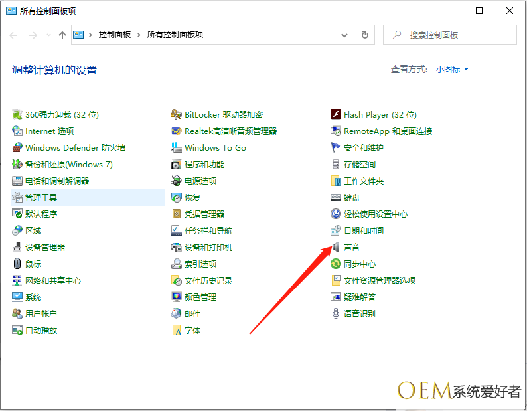This screenshot has height=411, width=527.
Task: Open the address bar history dropdown arrow
Action: [344, 35]
